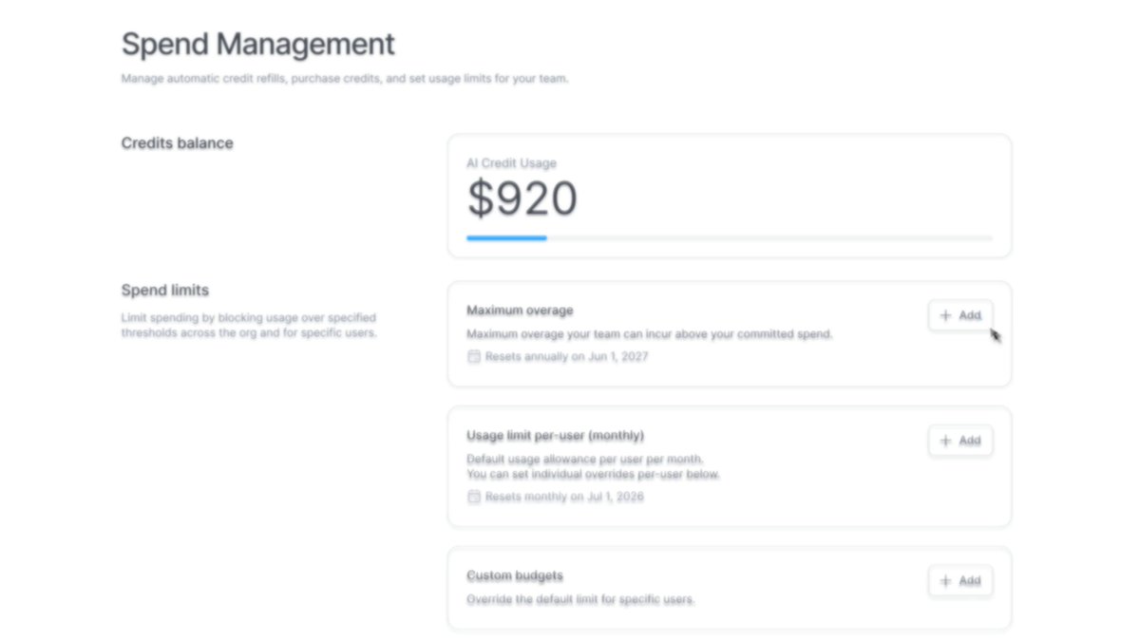Screen dimensions: 1140x641
Task: Click the calendar icon beside Resets annually
Action: tap(474, 357)
